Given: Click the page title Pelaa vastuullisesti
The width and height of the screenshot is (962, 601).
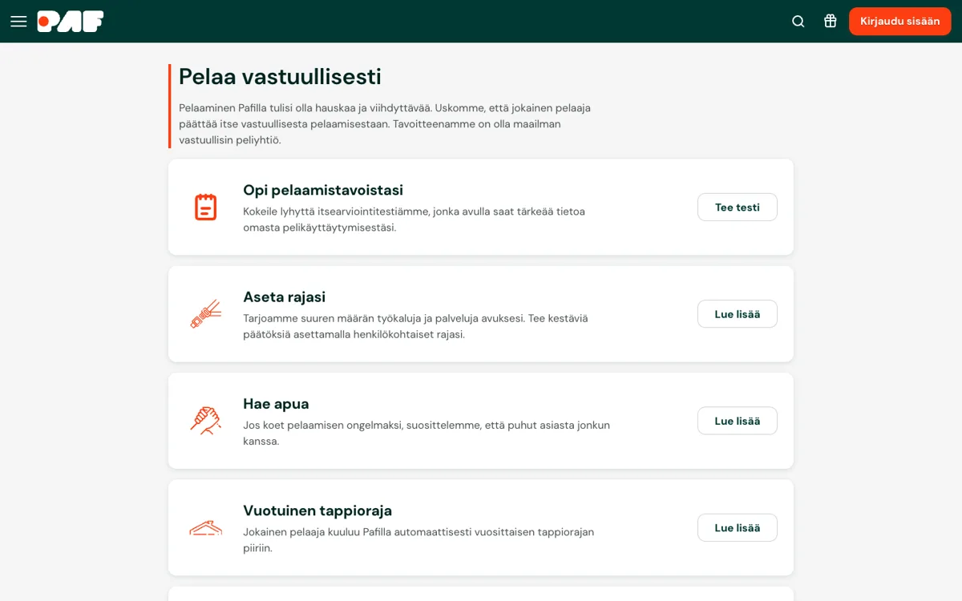Looking at the screenshot, I should coord(280,76).
